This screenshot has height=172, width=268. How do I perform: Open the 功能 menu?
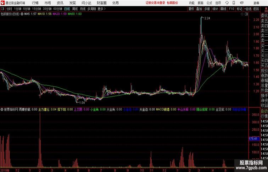pos(191,3)
